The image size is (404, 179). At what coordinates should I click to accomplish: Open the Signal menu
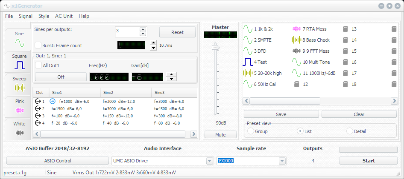26,16
